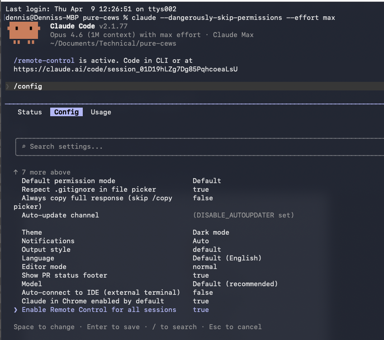
Task: Open the Language setting
Action: point(38,258)
